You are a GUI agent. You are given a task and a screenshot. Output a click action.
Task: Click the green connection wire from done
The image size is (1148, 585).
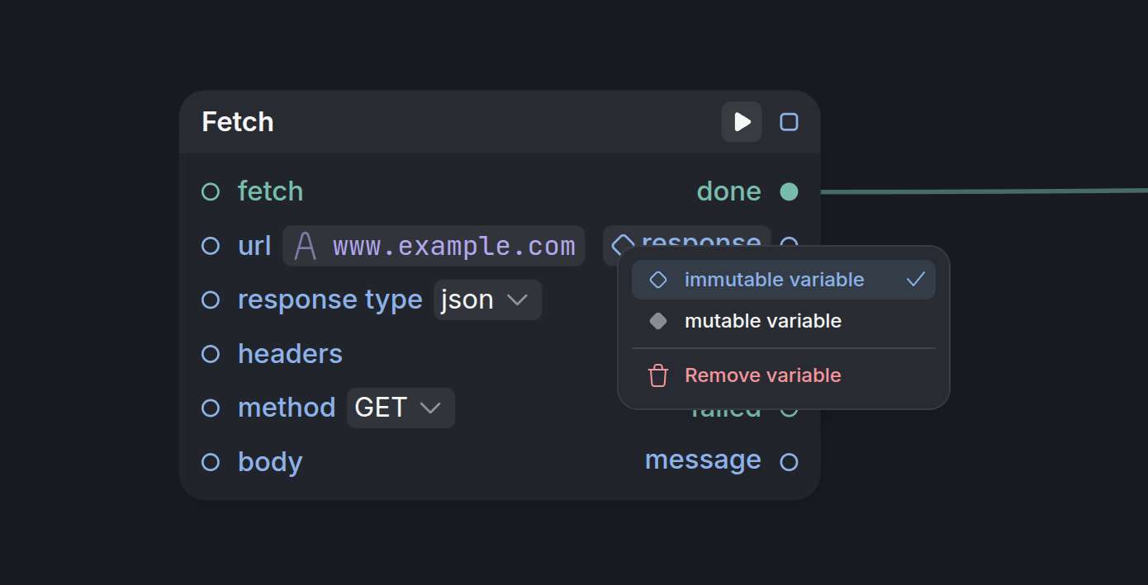(x=984, y=191)
